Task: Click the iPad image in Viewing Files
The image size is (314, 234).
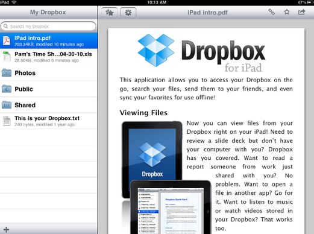Action: [166, 177]
